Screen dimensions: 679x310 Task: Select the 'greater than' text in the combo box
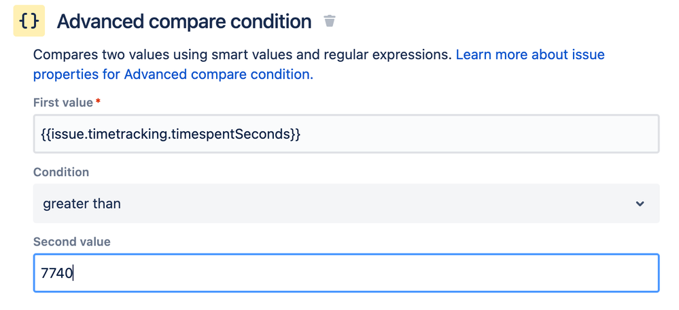pos(82,203)
